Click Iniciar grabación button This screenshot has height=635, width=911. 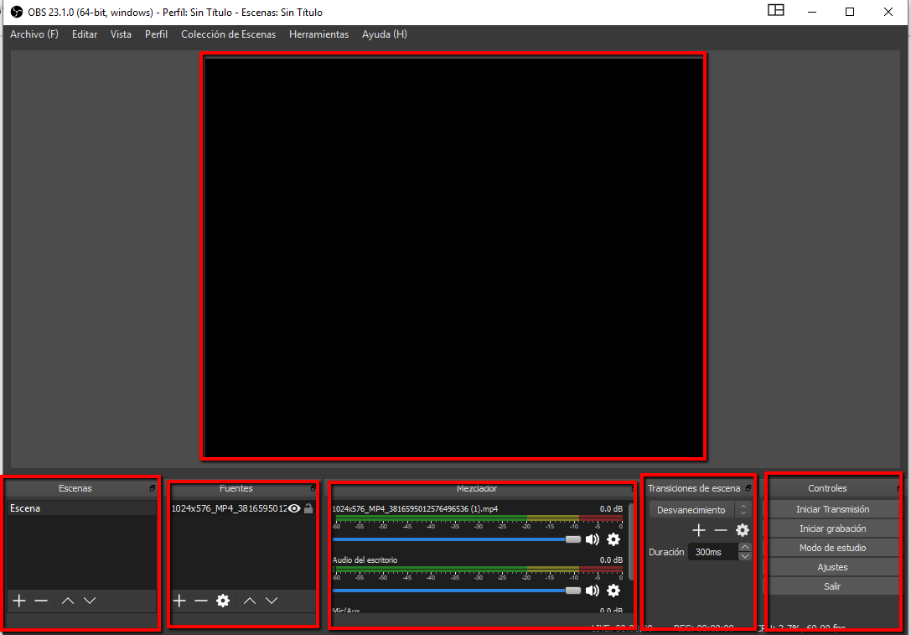click(832, 528)
